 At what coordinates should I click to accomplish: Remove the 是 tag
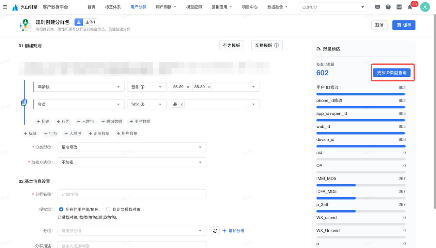[x=182, y=104]
